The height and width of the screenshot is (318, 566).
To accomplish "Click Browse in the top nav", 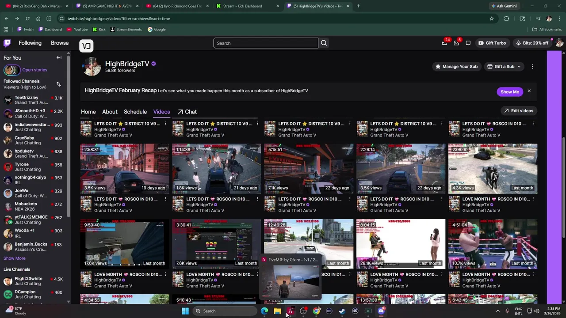I will pos(60,43).
